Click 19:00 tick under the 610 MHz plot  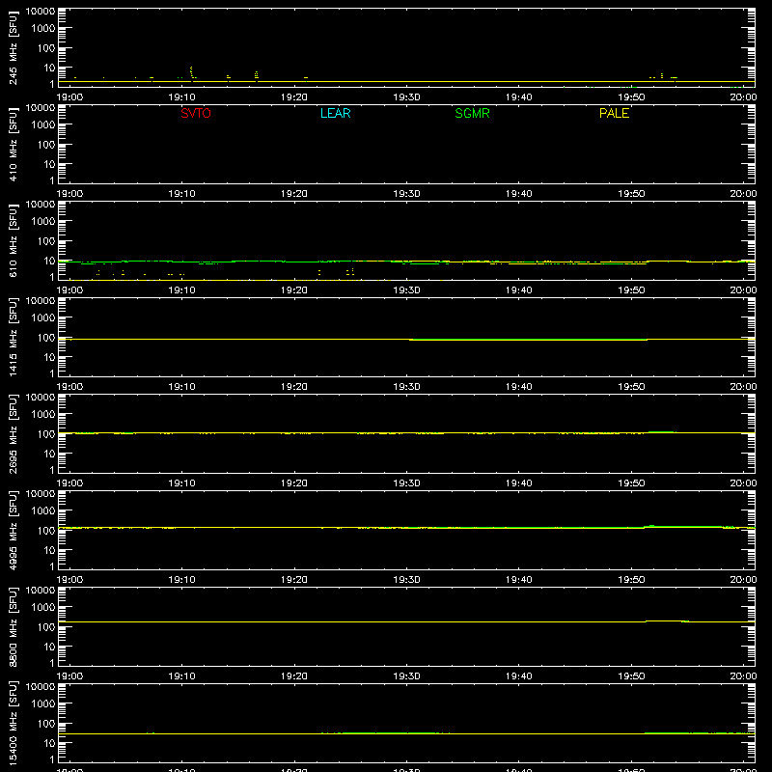[69, 290]
